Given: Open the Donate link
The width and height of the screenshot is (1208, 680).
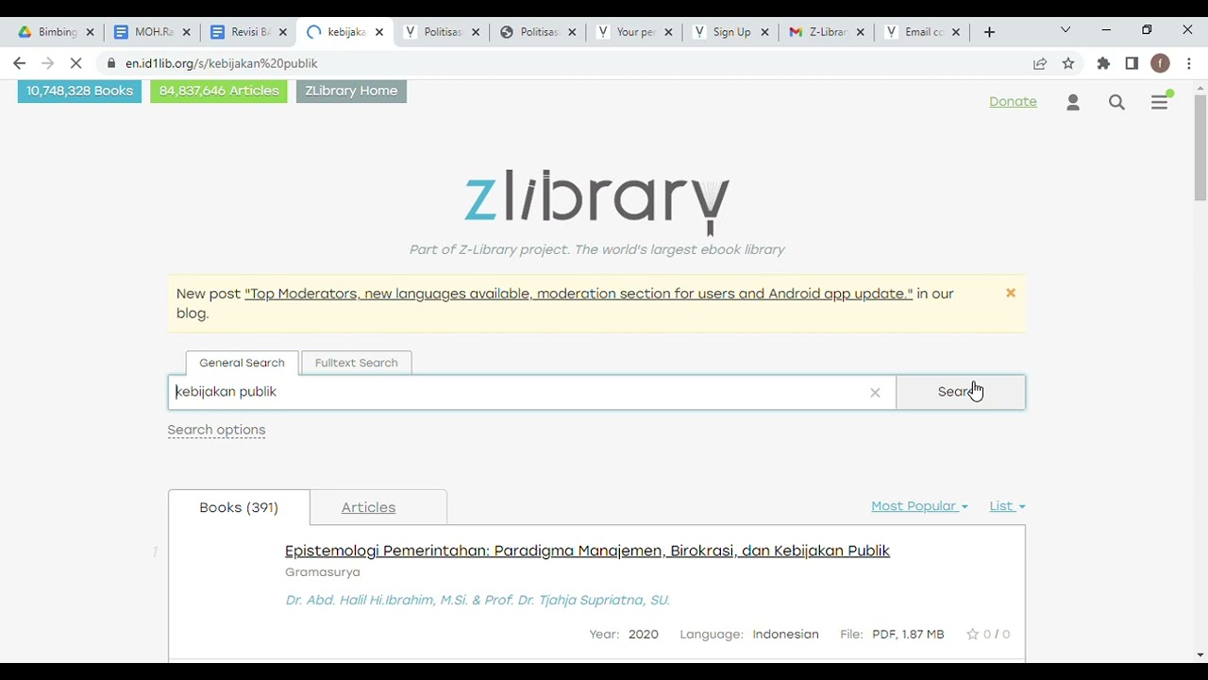Looking at the screenshot, I should coord(1013,102).
